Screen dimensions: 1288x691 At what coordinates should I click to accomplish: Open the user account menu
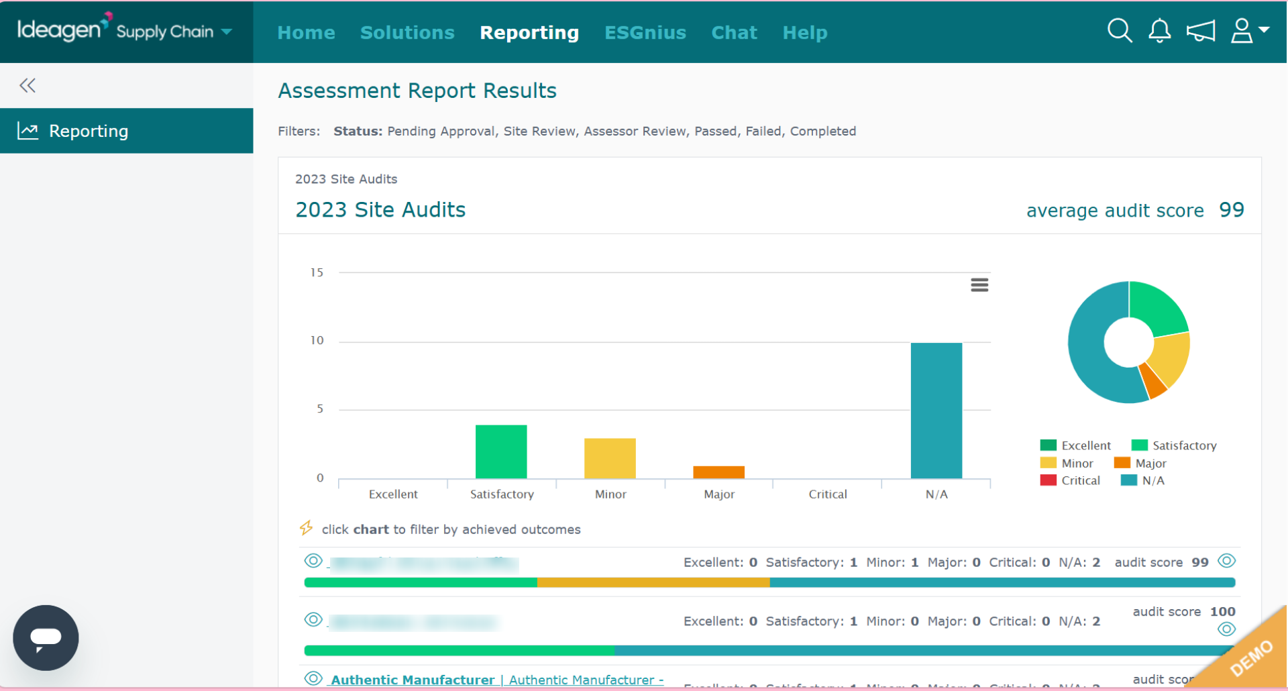[1249, 31]
